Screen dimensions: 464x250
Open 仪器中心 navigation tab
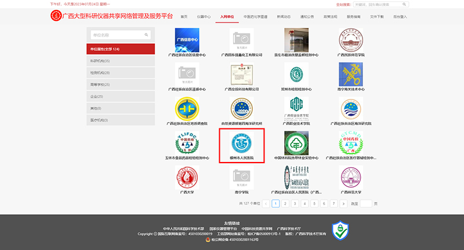(204, 17)
